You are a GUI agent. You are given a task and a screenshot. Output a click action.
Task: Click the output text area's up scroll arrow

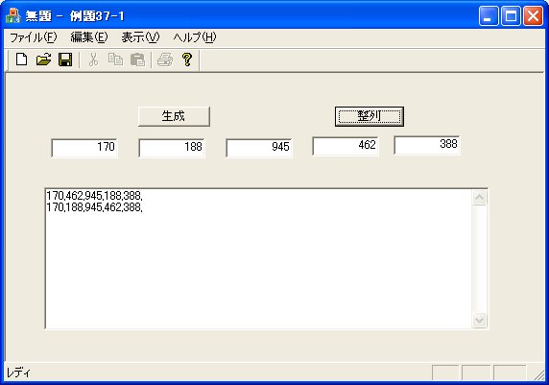click(479, 198)
